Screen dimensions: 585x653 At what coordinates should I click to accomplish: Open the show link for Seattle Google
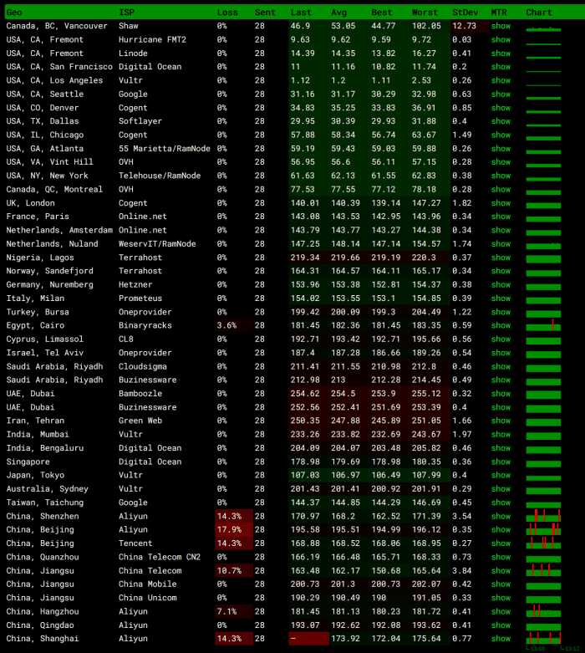point(501,94)
